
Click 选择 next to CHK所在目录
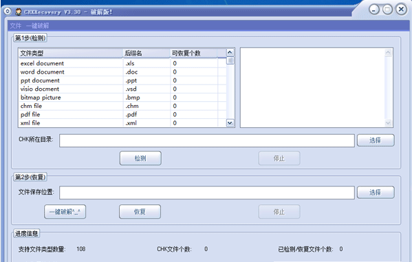[376, 140]
